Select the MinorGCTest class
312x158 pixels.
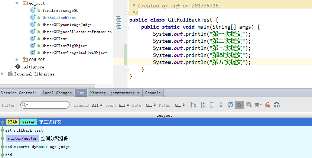tap(55, 39)
